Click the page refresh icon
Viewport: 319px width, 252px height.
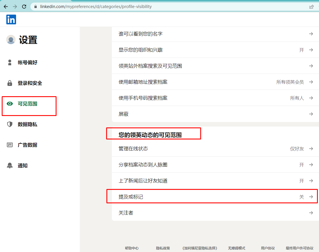(x=24, y=6)
